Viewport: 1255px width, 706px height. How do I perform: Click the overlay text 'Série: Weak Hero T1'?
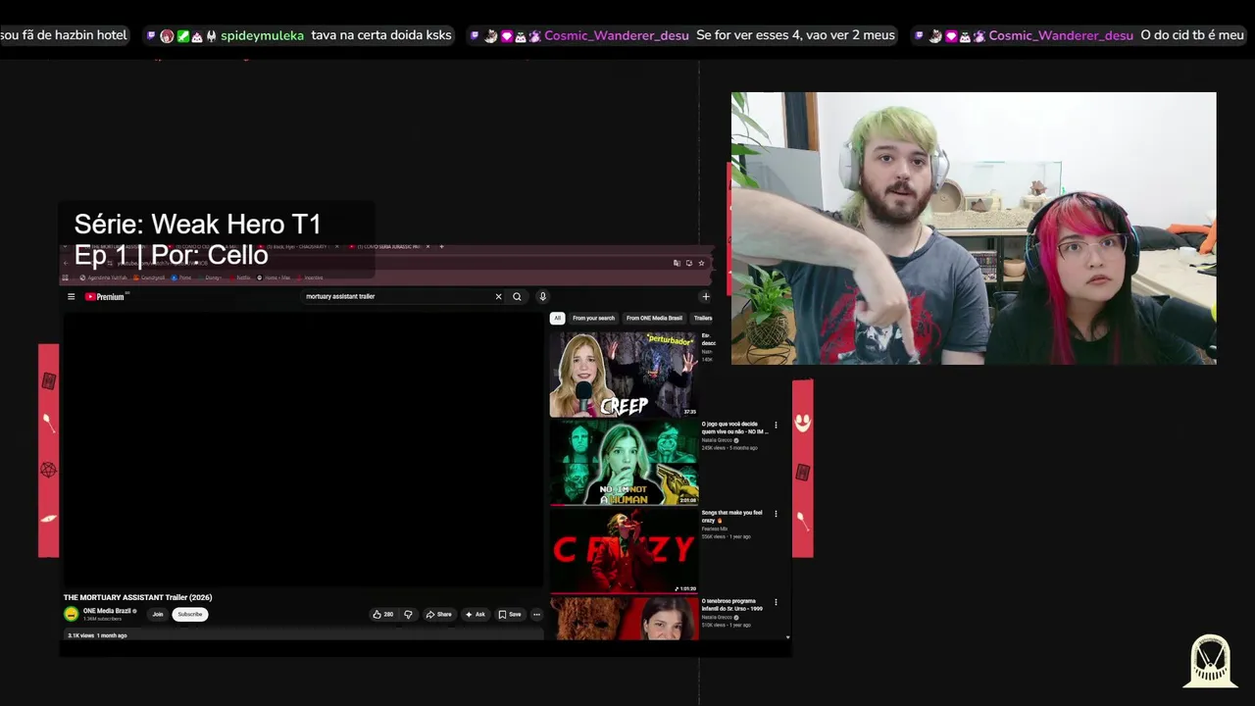(x=197, y=225)
